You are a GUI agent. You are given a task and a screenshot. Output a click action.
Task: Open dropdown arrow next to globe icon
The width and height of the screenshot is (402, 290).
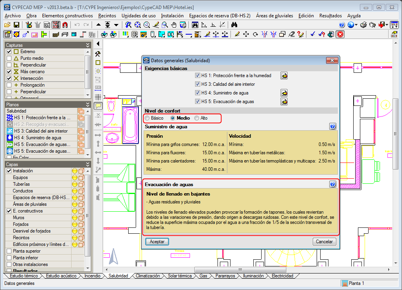356,25
